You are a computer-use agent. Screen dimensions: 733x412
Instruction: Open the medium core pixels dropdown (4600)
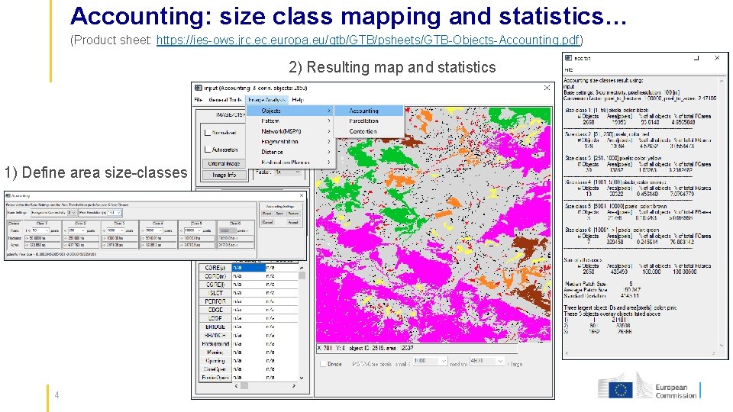[x=486, y=361]
